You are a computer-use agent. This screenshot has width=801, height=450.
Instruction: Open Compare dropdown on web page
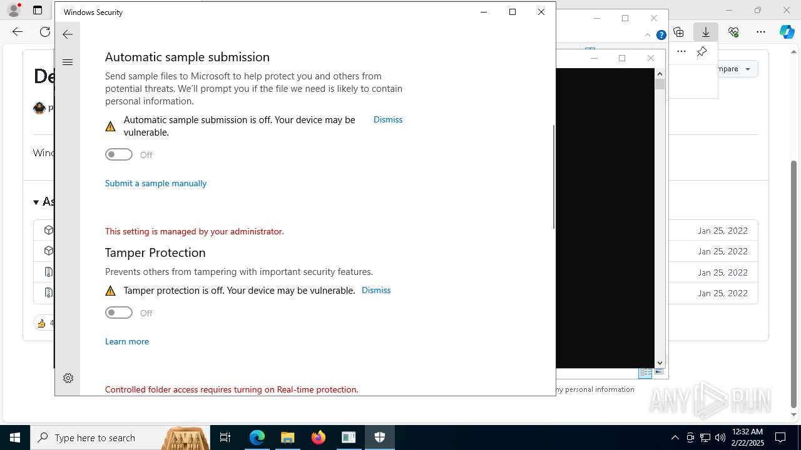(737, 69)
